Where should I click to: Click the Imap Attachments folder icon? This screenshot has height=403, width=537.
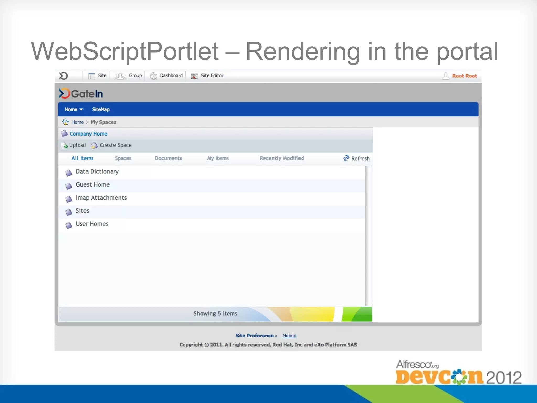[x=69, y=199]
